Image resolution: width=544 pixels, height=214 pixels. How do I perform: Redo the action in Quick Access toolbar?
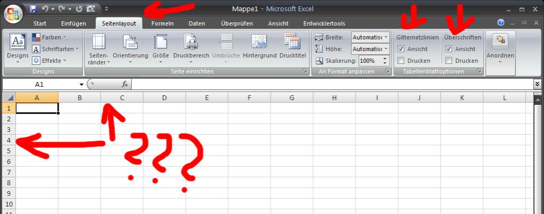pyautogui.click(x=62, y=9)
